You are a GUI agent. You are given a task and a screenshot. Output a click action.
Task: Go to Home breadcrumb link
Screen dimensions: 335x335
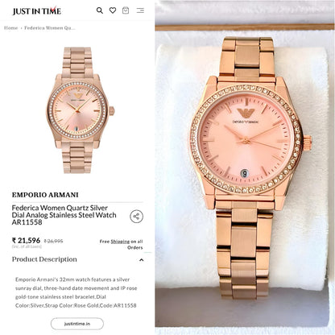11,28
